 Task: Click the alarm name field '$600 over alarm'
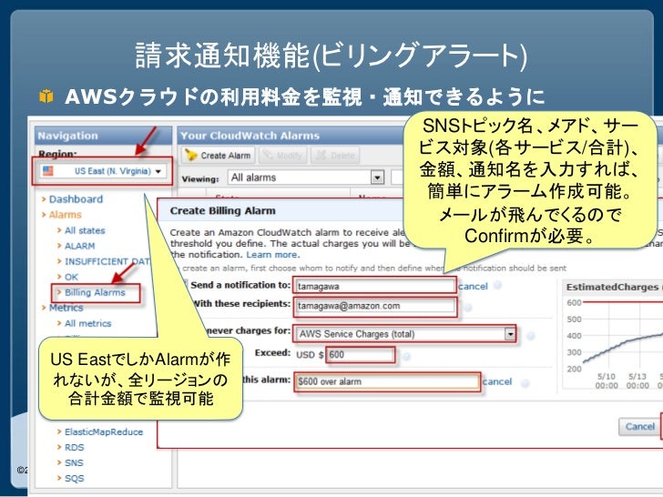387,381
